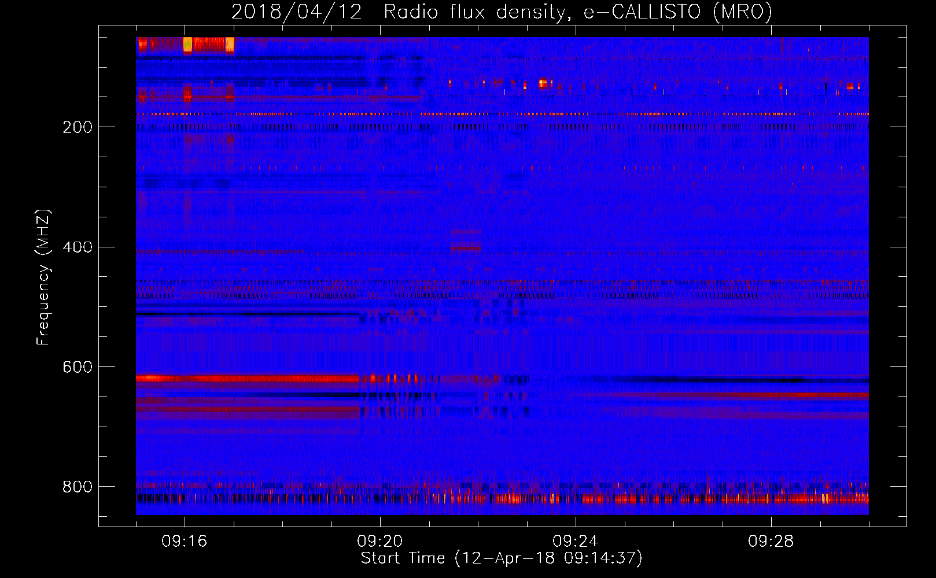Click the '800' frequency tick label
The height and width of the screenshot is (578, 936).
point(78,487)
